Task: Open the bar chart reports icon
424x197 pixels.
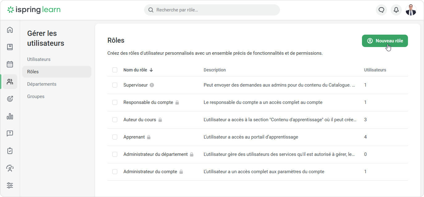Action: tap(10, 116)
